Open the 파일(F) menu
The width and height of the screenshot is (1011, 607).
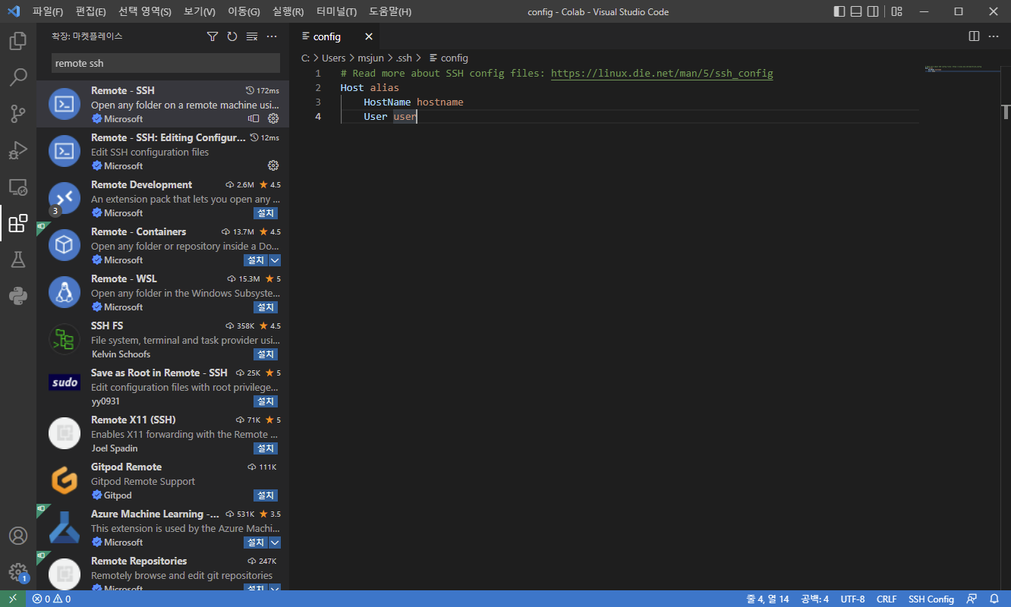pos(48,11)
